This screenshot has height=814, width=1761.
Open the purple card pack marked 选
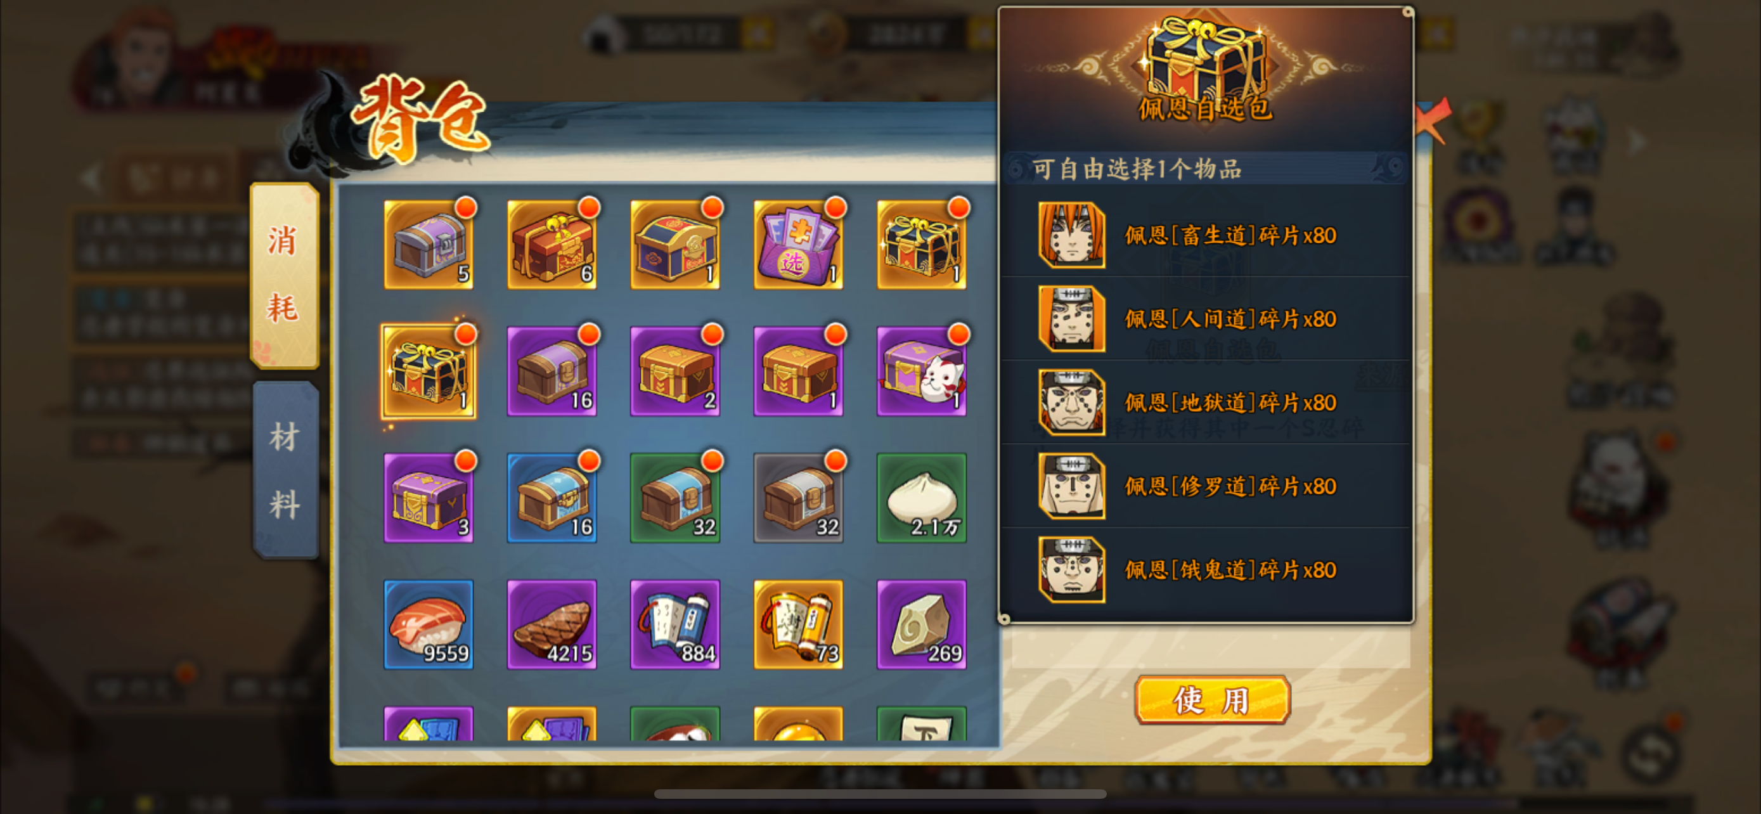(798, 245)
